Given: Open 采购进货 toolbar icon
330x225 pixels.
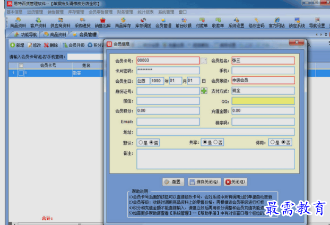Looking at the screenshot, I should click(x=83, y=23).
